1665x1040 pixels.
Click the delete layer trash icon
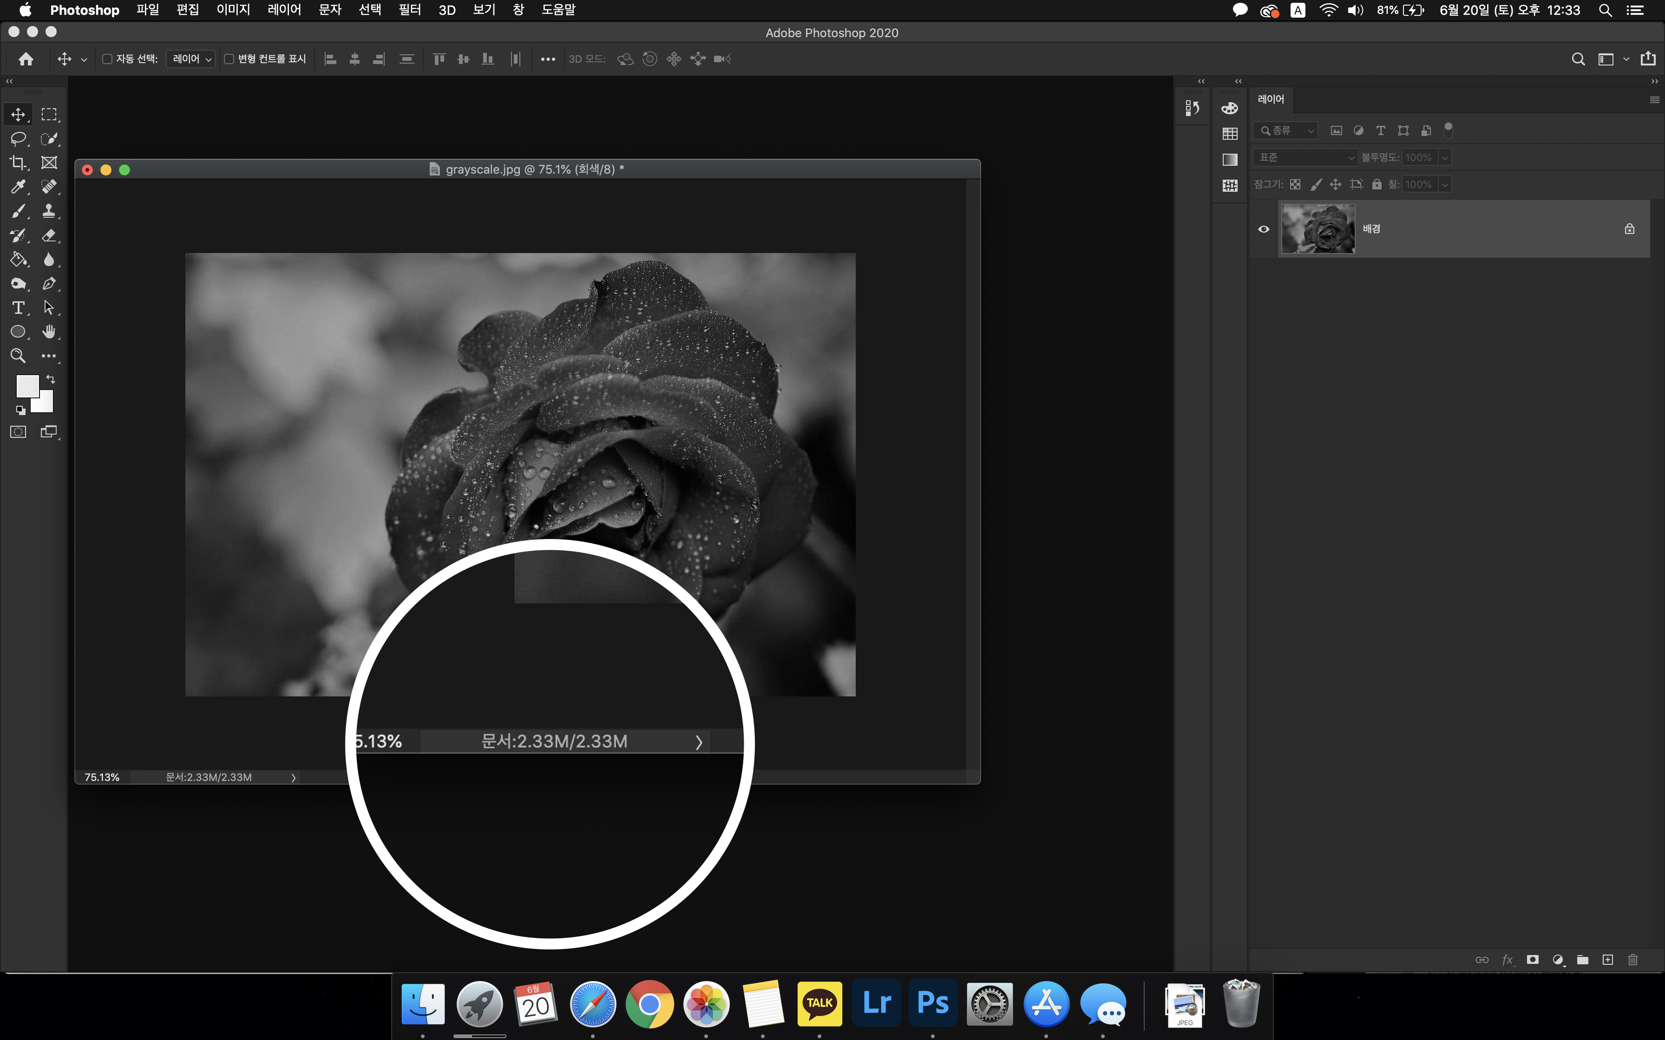click(1632, 960)
